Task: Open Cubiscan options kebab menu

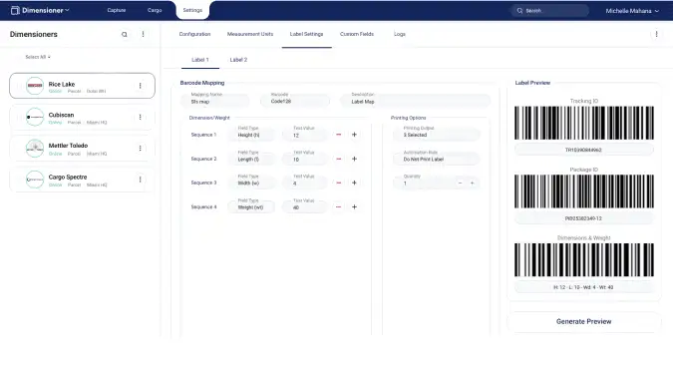Action: [x=140, y=117]
